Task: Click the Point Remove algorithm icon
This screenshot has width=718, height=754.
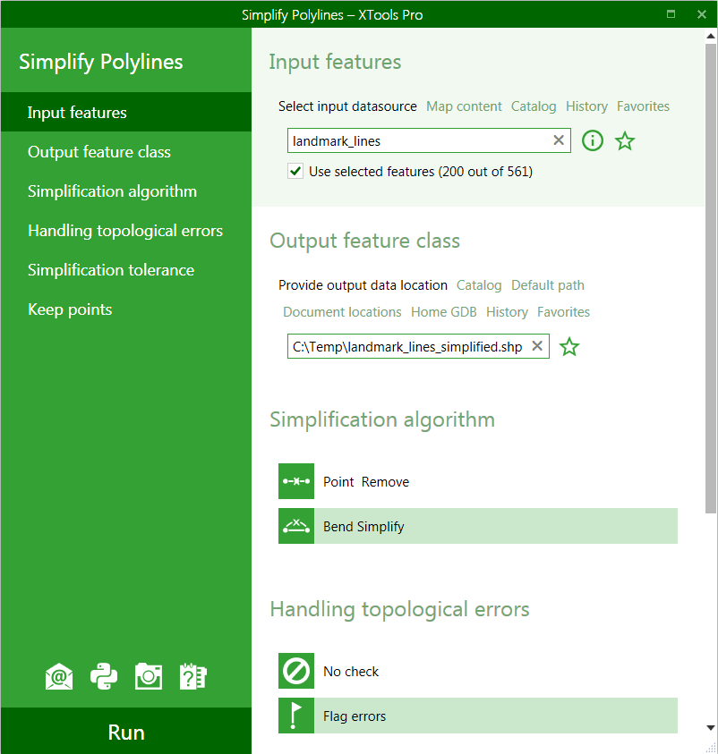Action: (296, 481)
